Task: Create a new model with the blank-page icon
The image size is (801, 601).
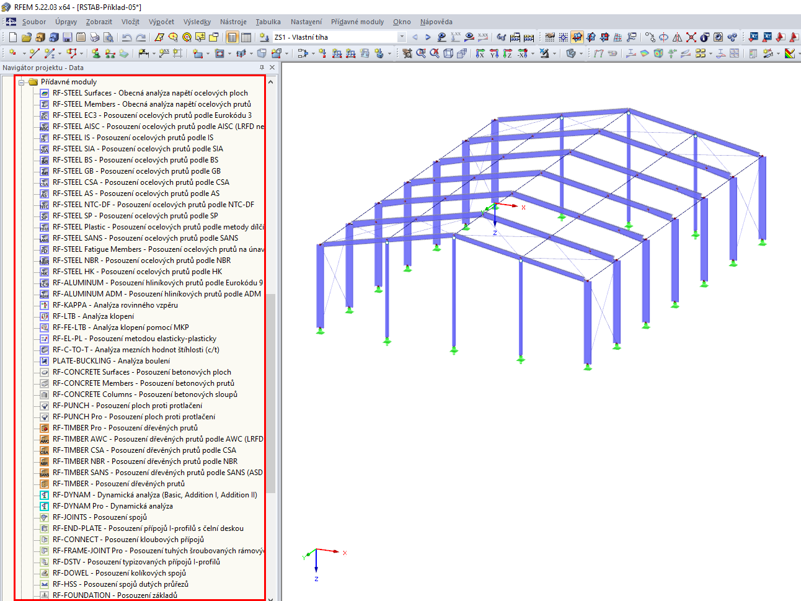Action: click(x=13, y=37)
